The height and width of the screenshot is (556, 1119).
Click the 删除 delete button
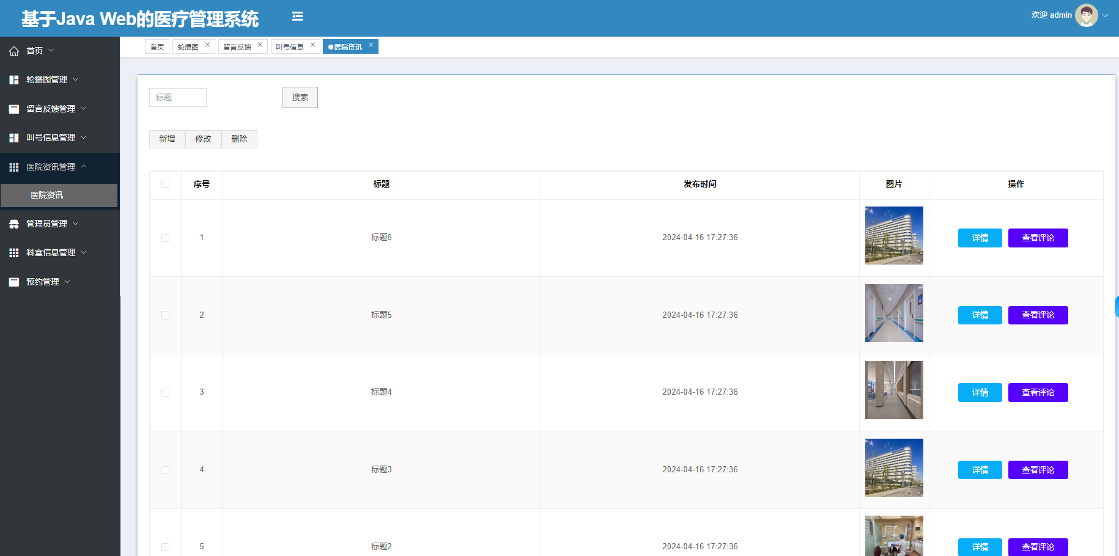[239, 139]
